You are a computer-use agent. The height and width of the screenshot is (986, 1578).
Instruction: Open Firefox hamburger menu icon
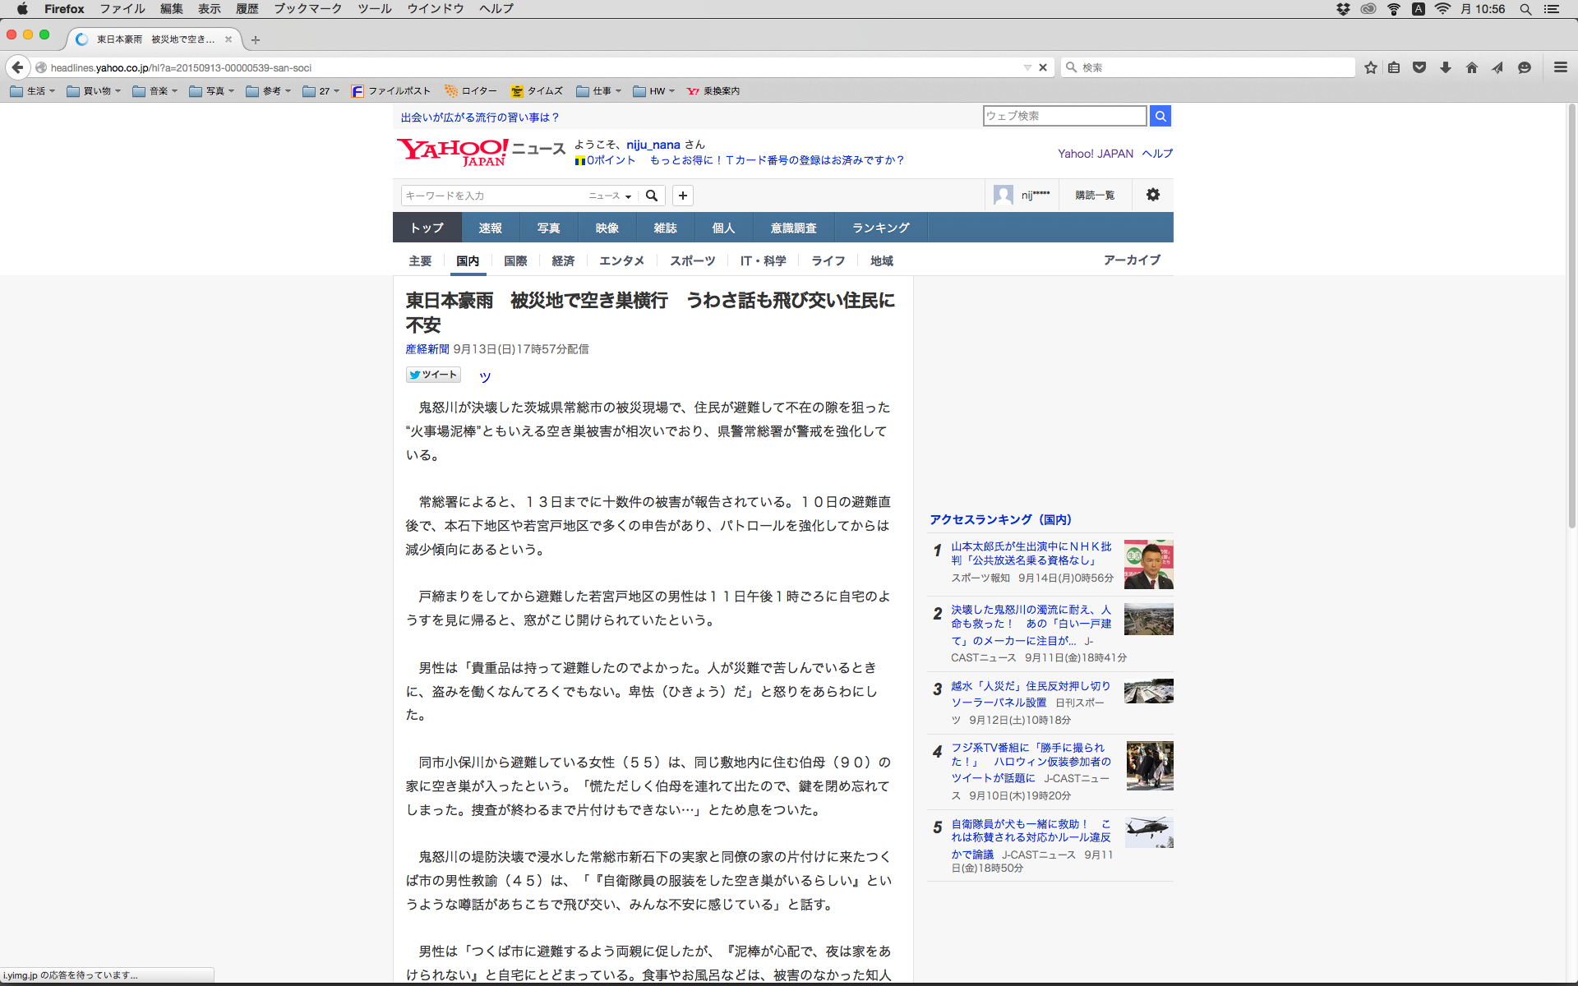[1560, 67]
